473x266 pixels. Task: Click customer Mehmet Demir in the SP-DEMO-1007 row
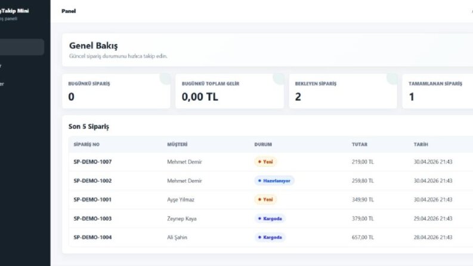coord(184,162)
